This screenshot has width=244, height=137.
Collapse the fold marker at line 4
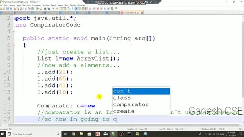pos(14,32)
